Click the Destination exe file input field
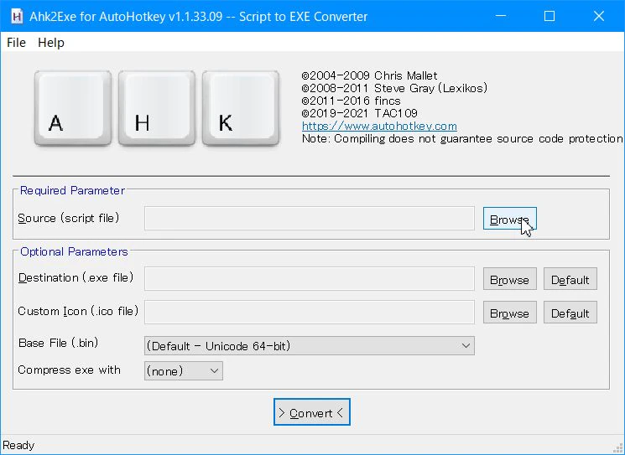Viewport: 625px width, 455px height. [310, 279]
